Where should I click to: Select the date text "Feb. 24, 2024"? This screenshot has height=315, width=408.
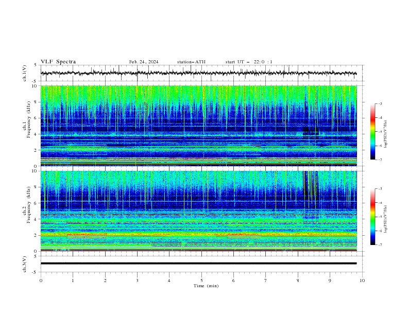(x=144, y=62)
